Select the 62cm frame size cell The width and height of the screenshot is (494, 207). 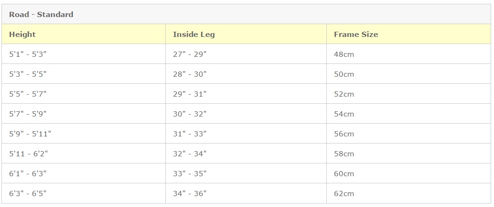344,194
